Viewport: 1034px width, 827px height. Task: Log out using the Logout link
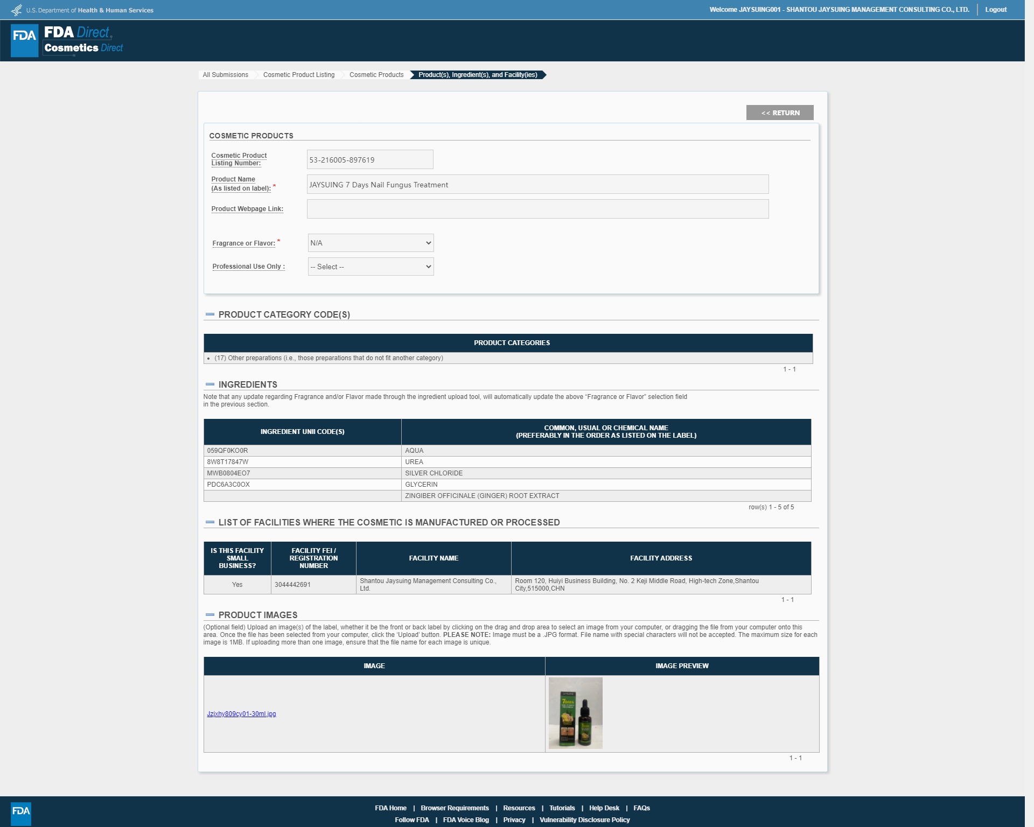pyautogui.click(x=996, y=10)
